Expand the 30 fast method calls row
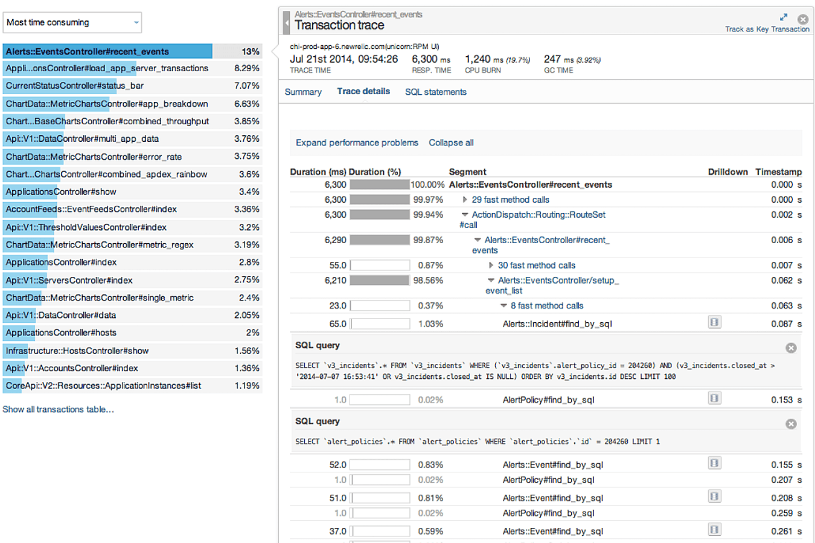This screenshot has height=543, width=815. click(x=491, y=265)
